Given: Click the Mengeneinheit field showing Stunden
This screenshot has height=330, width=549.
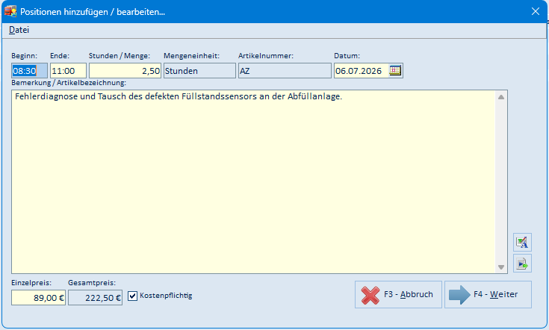Looking at the screenshot, I should (x=199, y=71).
